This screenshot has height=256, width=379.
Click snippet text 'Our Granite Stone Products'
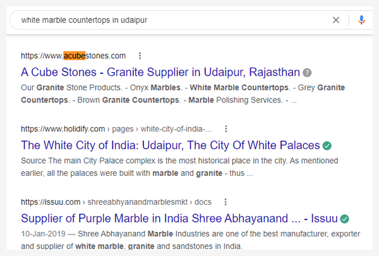pyautogui.click(x=71, y=87)
